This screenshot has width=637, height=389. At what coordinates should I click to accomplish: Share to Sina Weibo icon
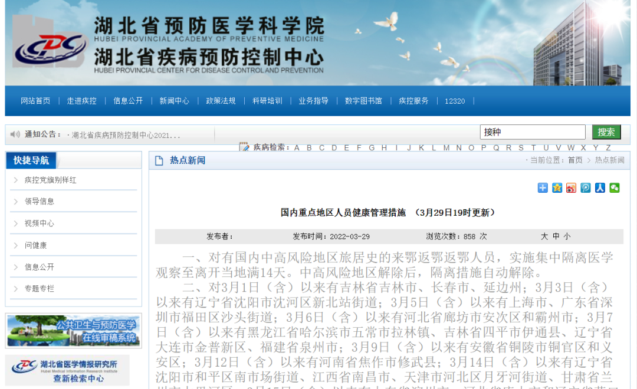(571, 188)
